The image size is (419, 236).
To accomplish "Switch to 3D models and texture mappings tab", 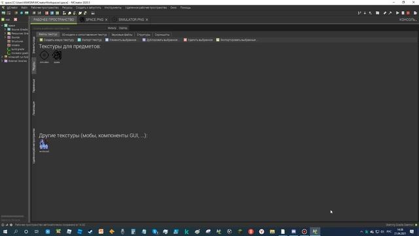I will (84, 35).
